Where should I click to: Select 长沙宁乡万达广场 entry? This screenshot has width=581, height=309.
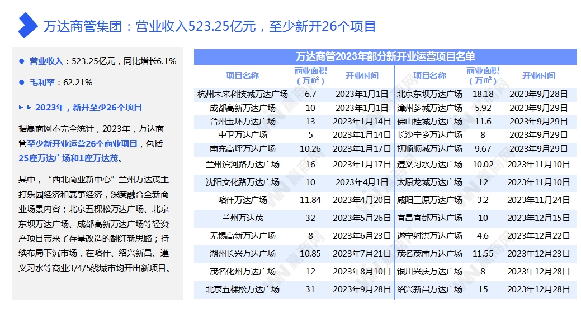click(x=430, y=135)
